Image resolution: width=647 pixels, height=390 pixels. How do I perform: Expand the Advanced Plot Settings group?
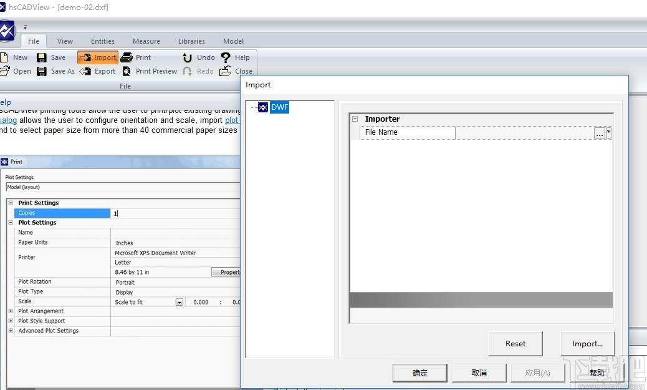11,331
